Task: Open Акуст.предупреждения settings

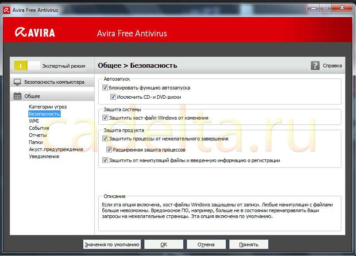Action: tap(56, 149)
